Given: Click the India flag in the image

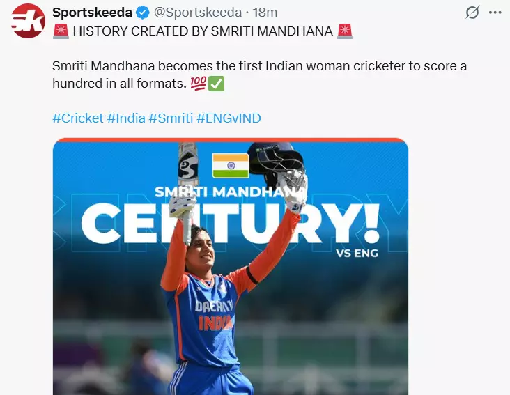Looking at the screenshot, I should (x=230, y=165).
